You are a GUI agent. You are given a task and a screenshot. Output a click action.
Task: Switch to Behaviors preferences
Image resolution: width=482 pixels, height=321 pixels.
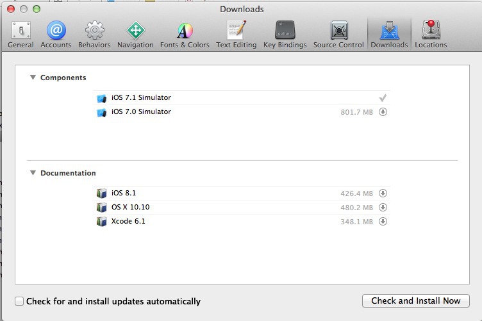94,35
